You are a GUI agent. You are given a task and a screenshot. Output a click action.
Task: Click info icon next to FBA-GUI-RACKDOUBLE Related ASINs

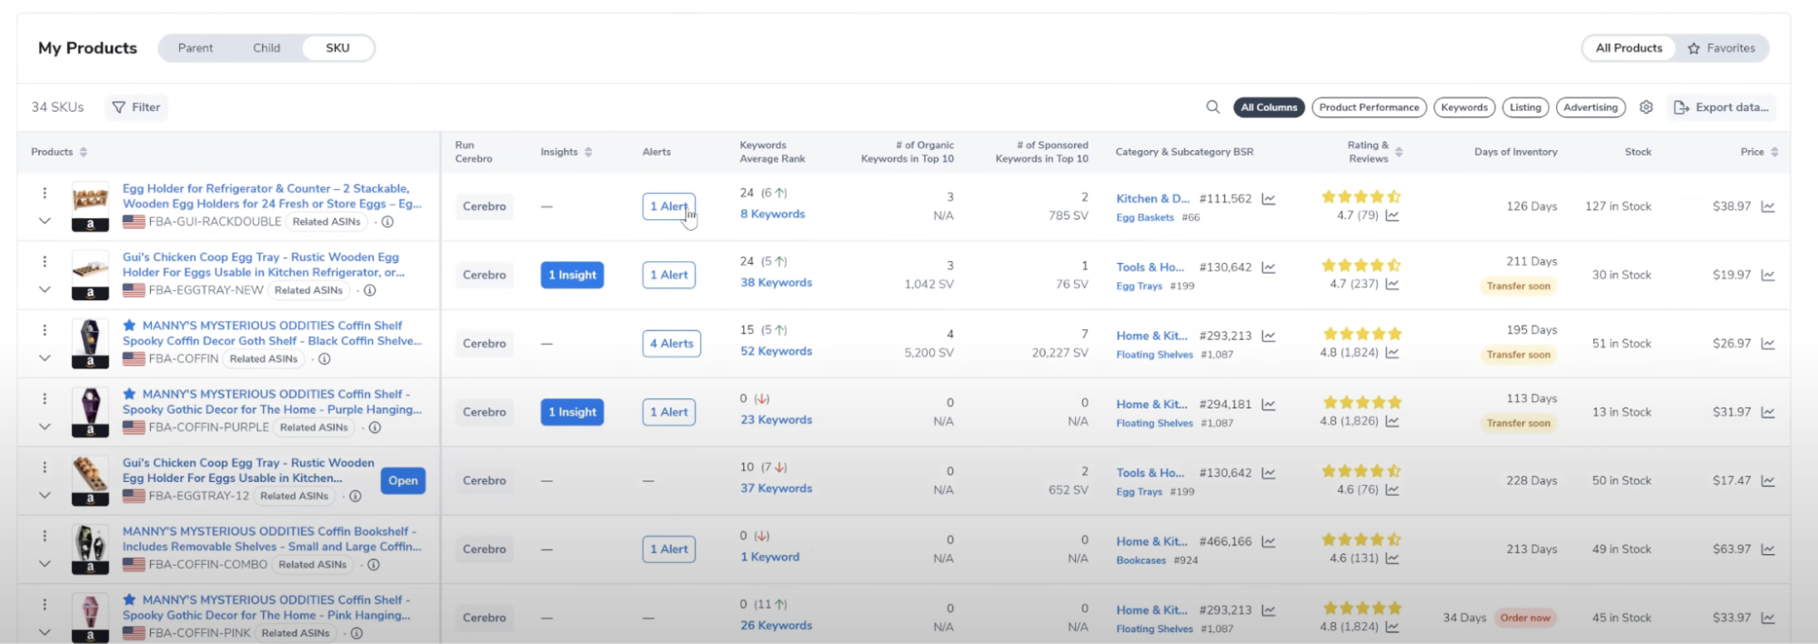pyautogui.click(x=387, y=222)
